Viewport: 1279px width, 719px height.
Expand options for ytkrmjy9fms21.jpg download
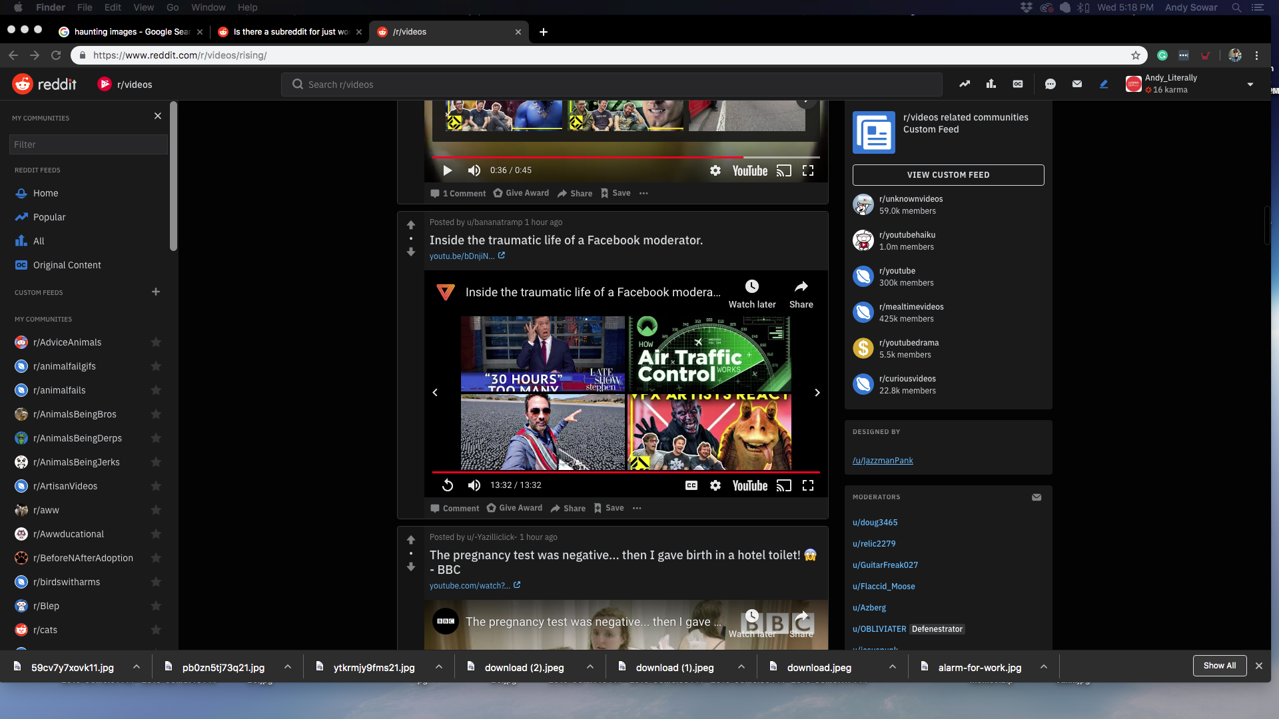pyautogui.click(x=439, y=666)
